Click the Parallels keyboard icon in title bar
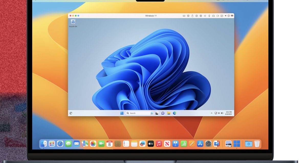The width and height of the screenshot is (307, 163). coord(184,16)
